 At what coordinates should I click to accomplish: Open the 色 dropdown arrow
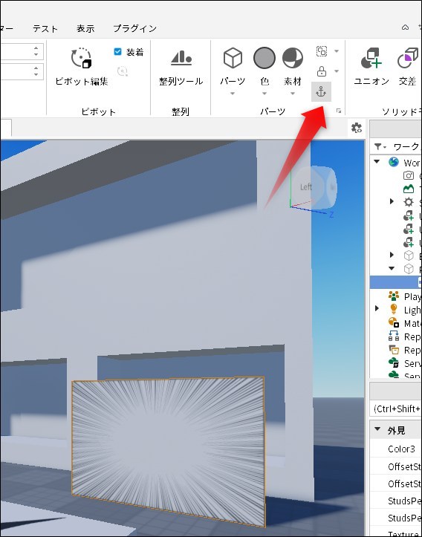[264, 94]
